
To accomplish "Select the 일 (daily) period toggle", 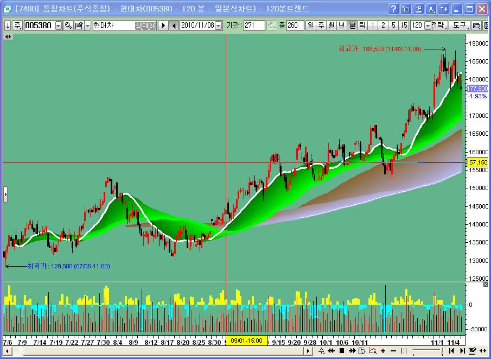I will (310, 26).
